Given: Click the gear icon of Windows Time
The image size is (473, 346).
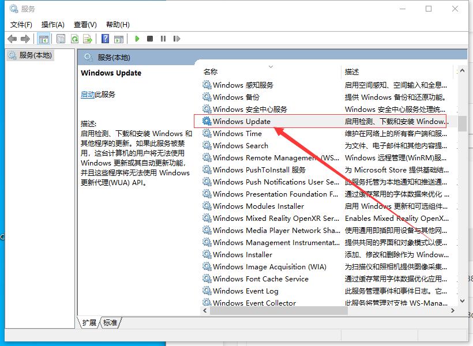Looking at the screenshot, I should click(x=207, y=133).
